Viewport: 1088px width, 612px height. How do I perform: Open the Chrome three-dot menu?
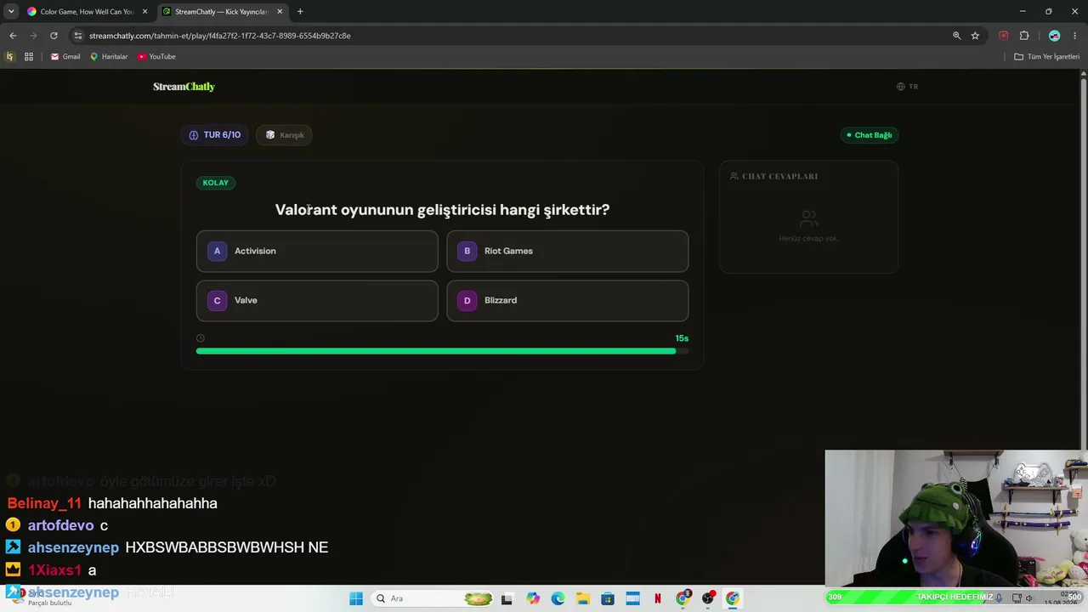point(1075,36)
